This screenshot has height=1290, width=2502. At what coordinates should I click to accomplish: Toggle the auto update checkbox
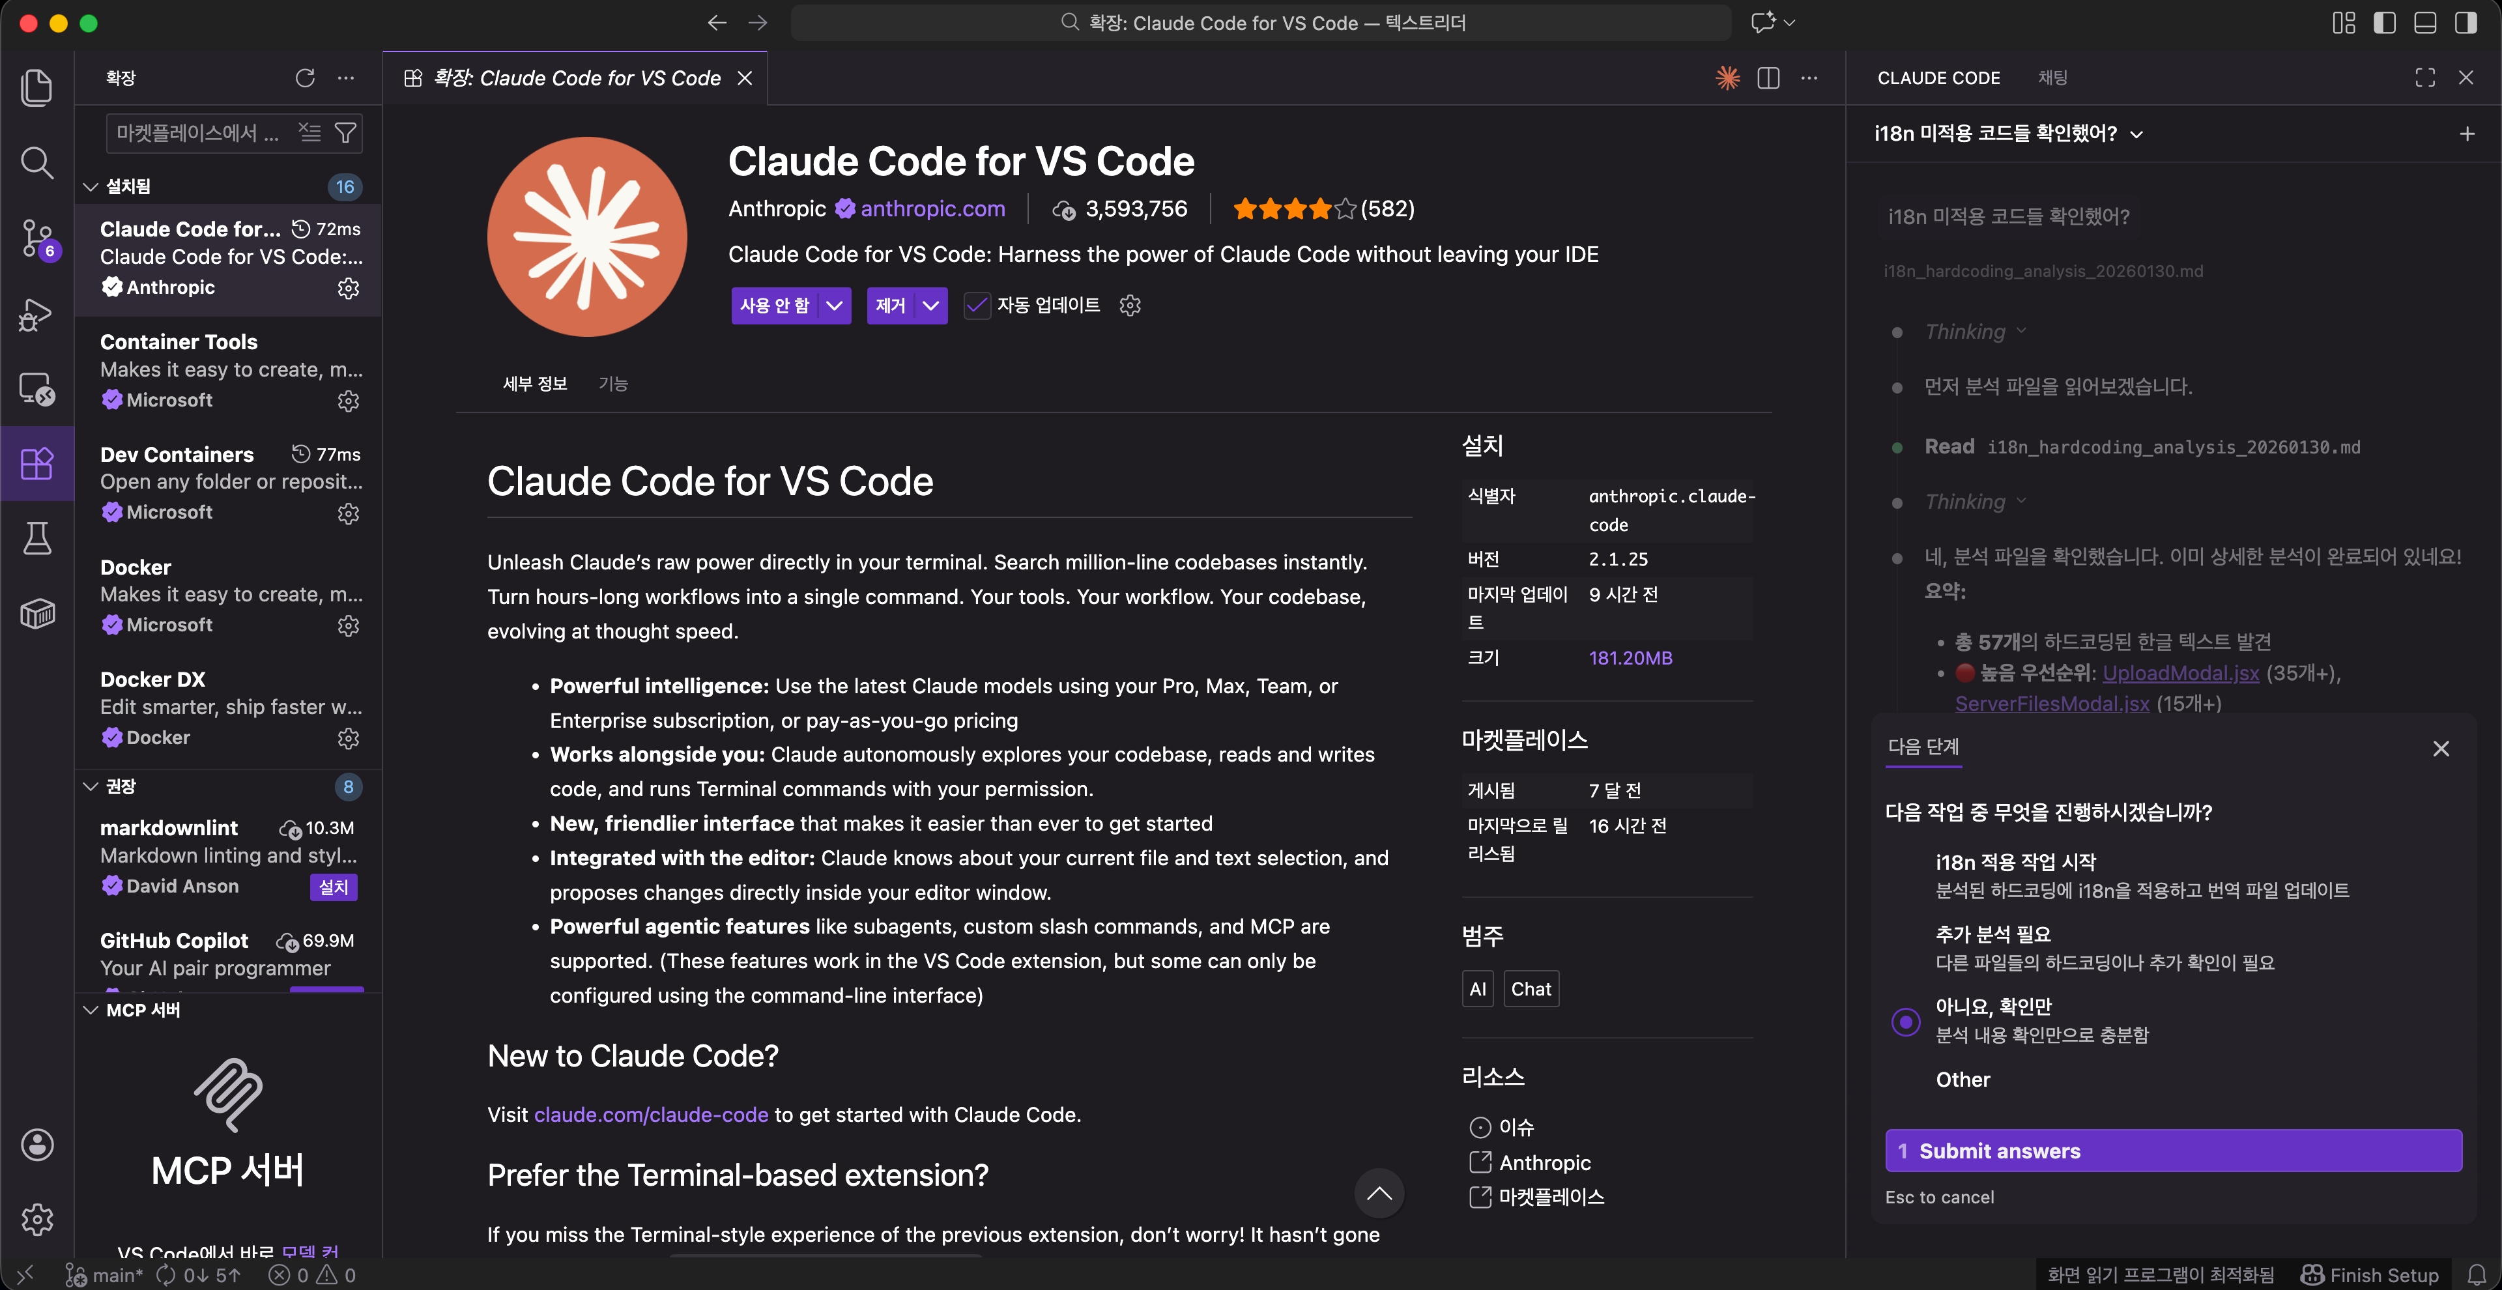coord(976,305)
